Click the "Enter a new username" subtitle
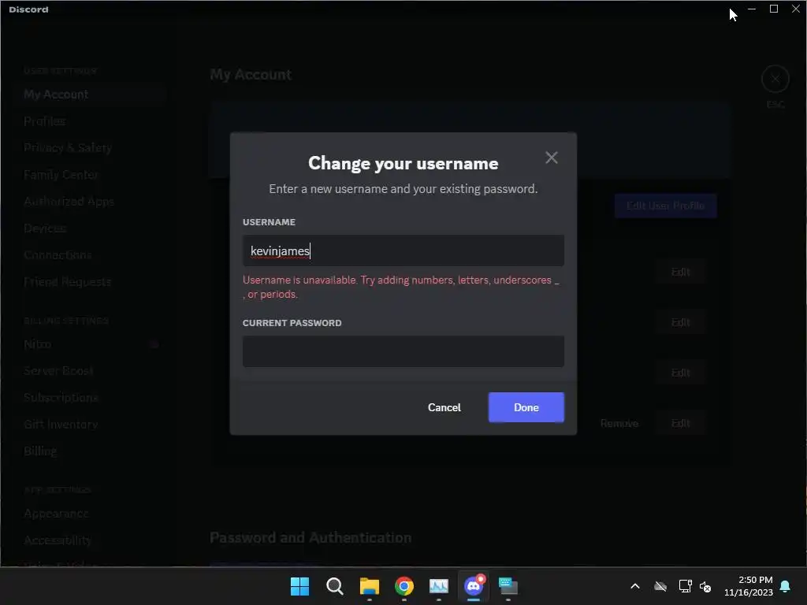 [403, 189]
